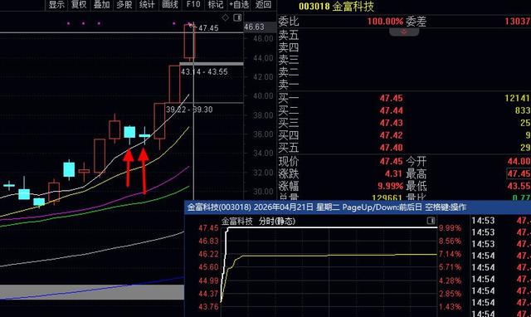This screenshot has height=317, width=531.
Task: Click the 47.45 high label beside the last candle
Action: tap(208, 28)
